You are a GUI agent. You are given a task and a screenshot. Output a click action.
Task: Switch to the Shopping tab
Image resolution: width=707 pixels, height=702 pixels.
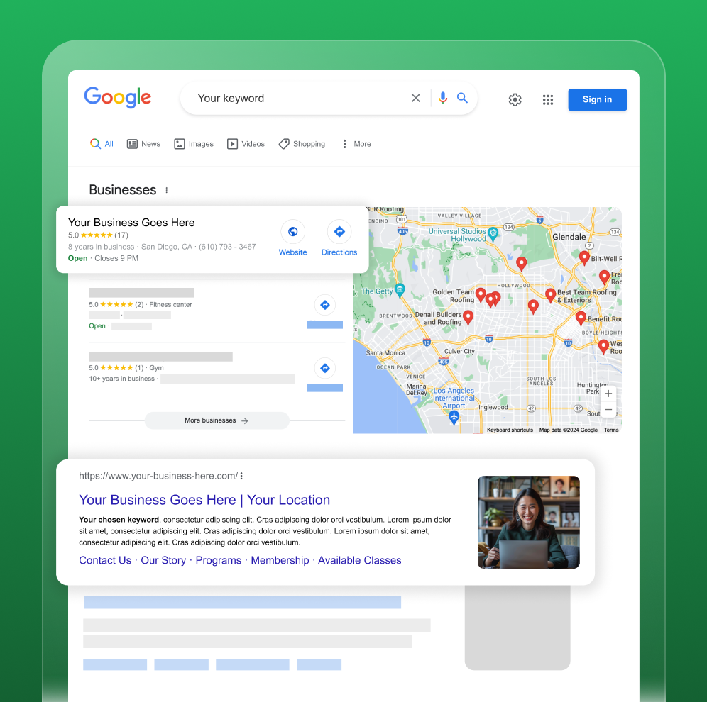tap(302, 144)
